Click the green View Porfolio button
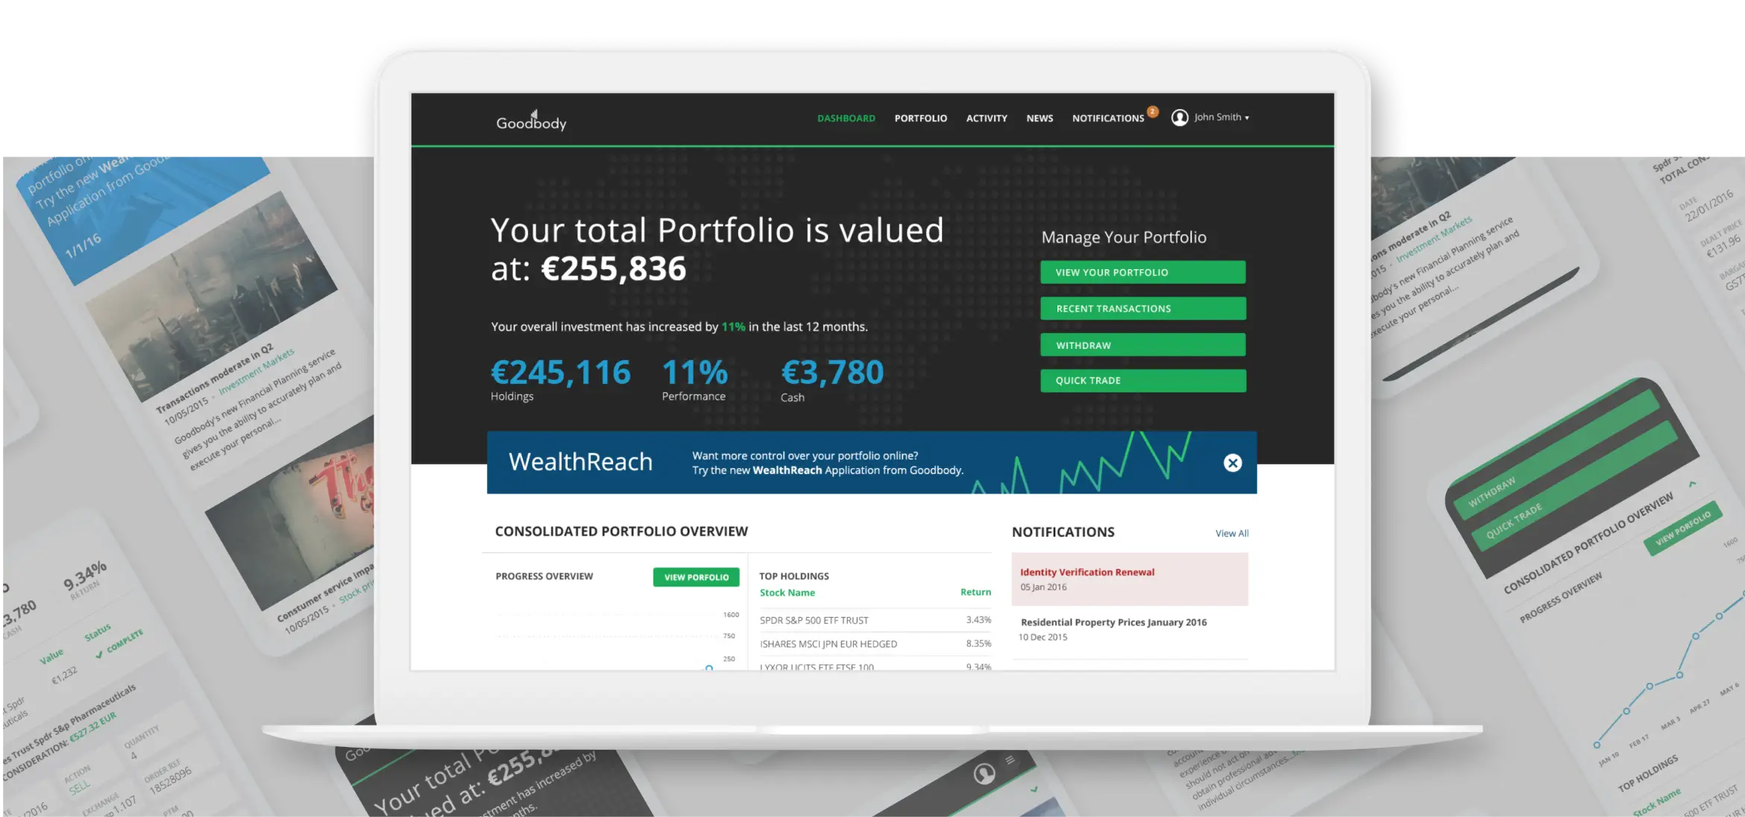1745x817 pixels. click(x=696, y=577)
